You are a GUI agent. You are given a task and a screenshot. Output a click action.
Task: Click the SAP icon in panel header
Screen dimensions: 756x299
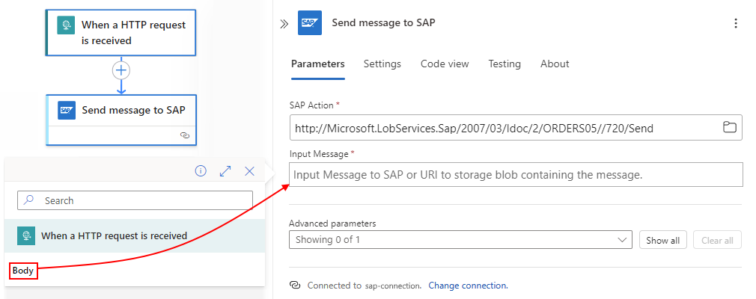310,23
